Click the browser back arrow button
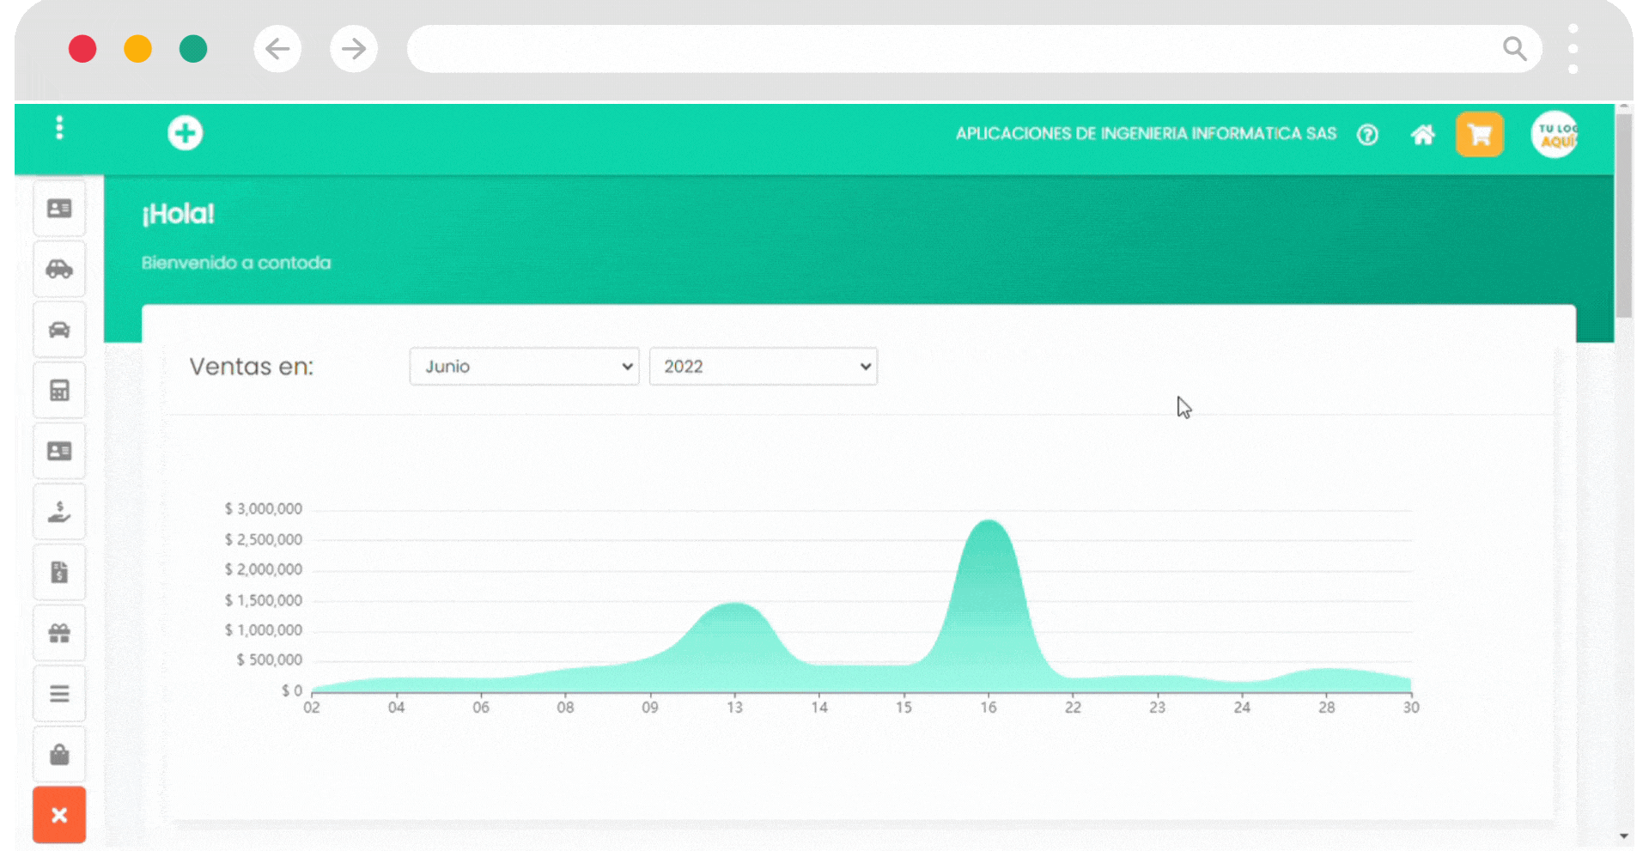 click(x=277, y=49)
